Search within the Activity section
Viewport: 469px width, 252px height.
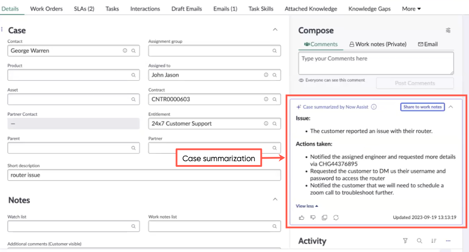pos(419,241)
